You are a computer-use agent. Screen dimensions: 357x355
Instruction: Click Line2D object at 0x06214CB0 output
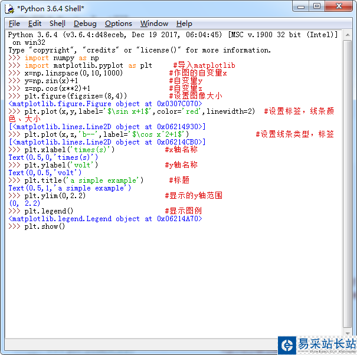tap(107, 142)
